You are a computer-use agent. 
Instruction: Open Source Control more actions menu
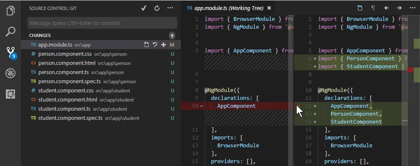tap(170, 8)
